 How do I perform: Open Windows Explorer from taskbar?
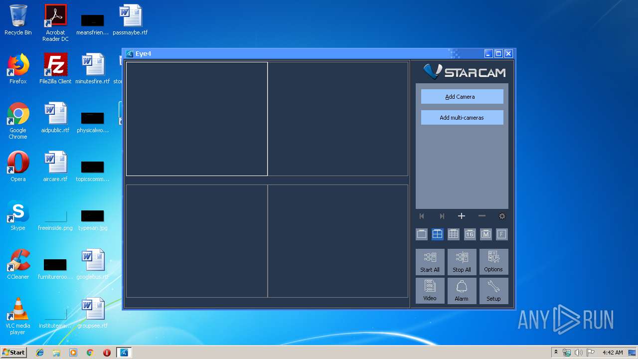pyautogui.click(x=56, y=353)
